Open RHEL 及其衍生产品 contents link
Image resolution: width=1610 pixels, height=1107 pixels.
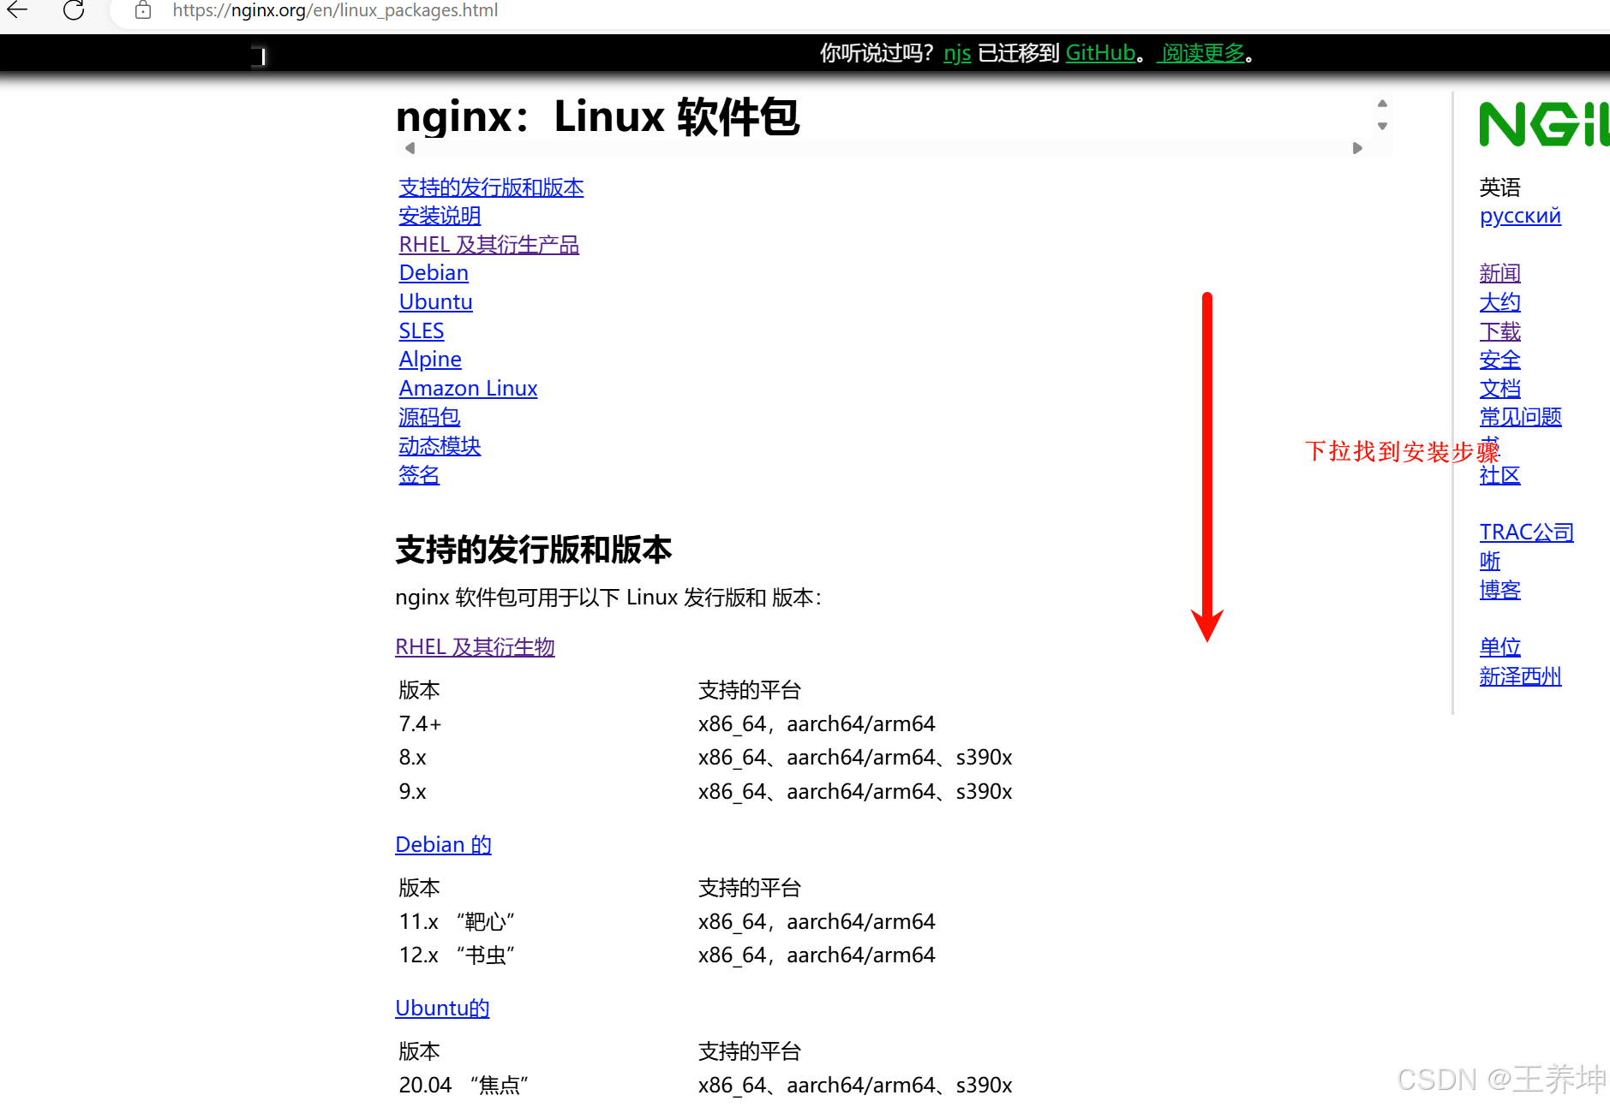point(488,245)
